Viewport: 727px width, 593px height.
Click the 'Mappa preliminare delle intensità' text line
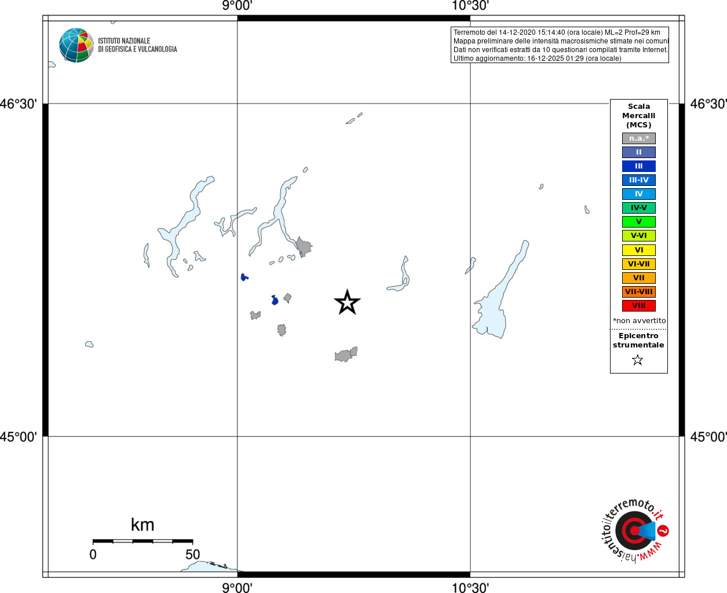(x=561, y=41)
